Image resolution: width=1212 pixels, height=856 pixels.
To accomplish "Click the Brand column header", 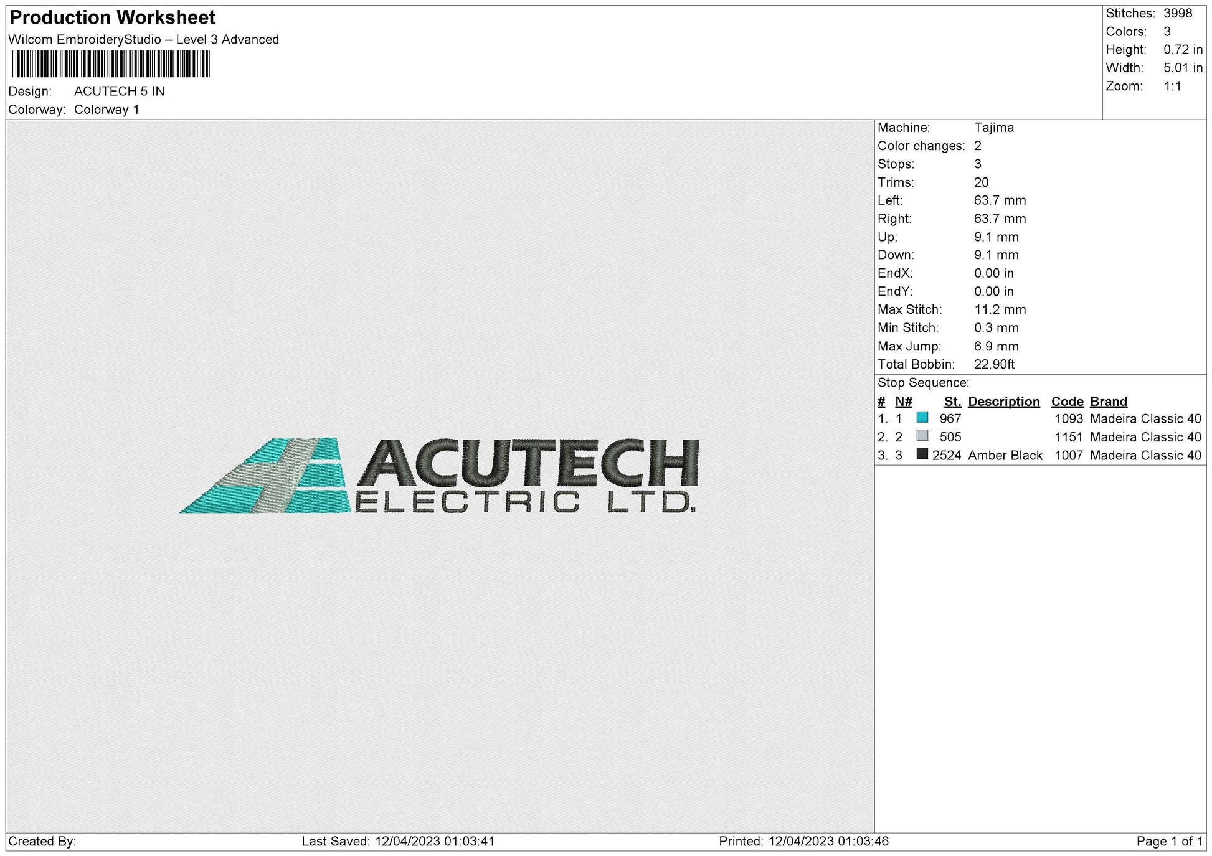I will tap(1107, 402).
